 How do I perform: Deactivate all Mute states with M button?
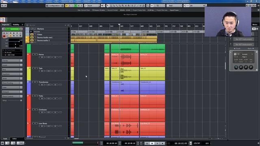pos(67,6)
